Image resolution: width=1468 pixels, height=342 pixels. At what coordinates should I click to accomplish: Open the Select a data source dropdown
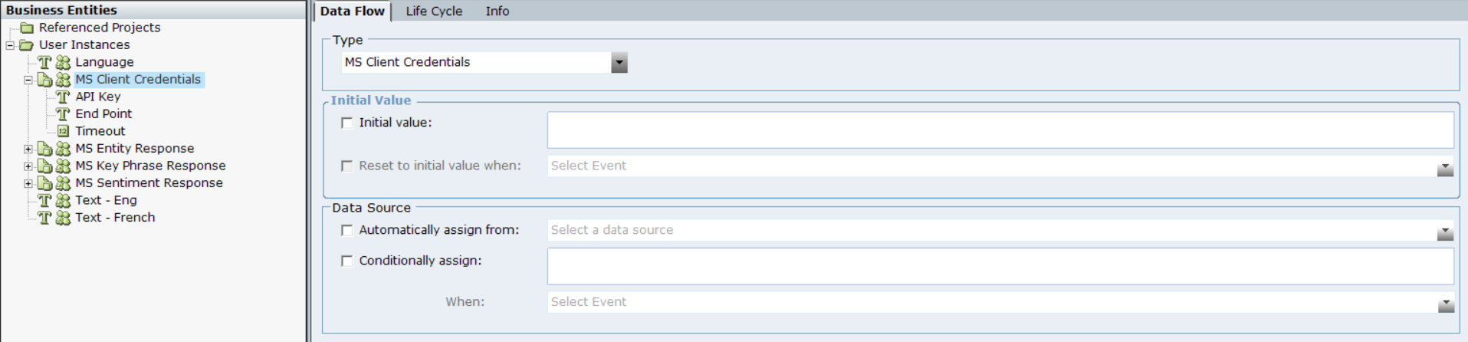coord(1445,231)
